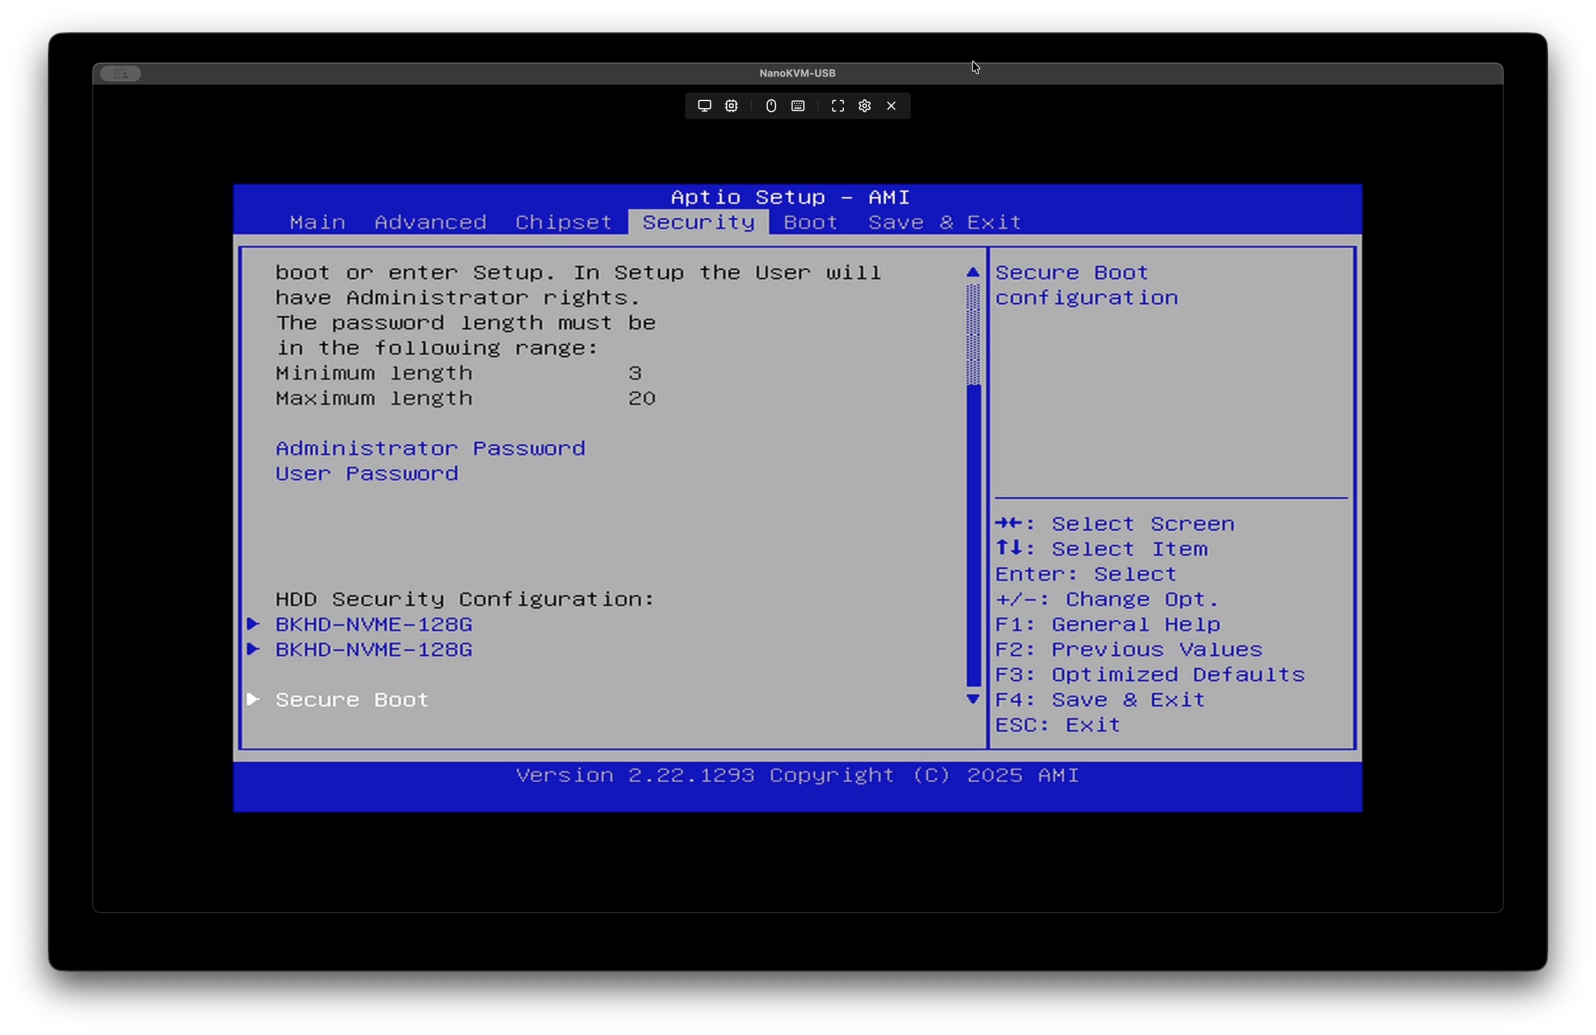Open the NanoKVM settings gear
This screenshot has height=1035, width=1596.
click(865, 106)
